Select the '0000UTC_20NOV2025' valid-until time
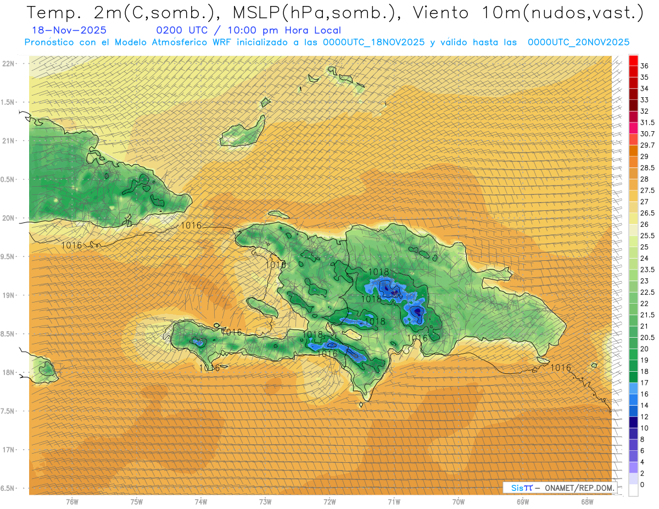Image resolution: width=659 pixels, height=509 pixels. coord(578,42)
